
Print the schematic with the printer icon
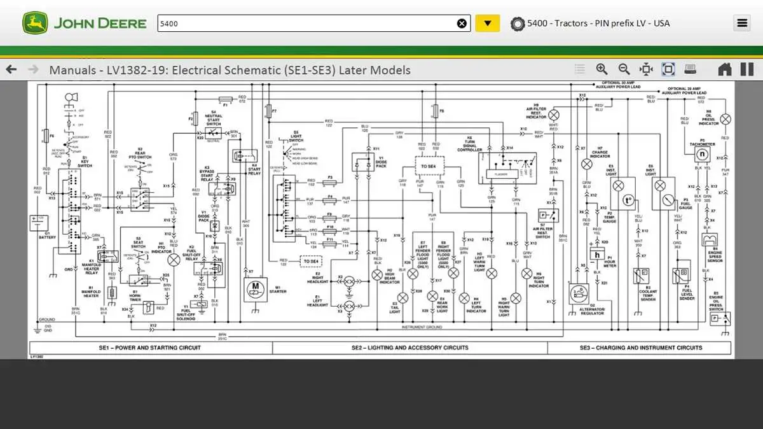[x=690, y=69]
